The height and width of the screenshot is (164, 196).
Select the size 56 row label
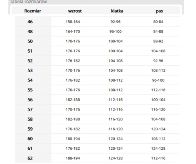30,100
